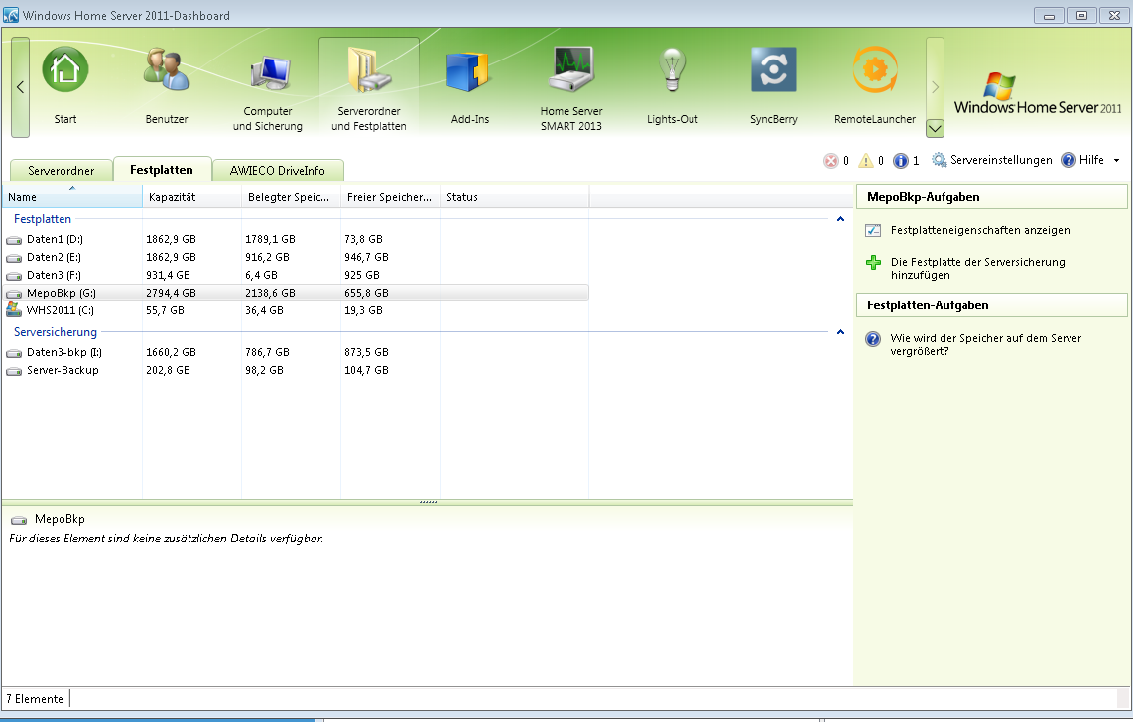The width and height of the screenshot is (1133, 722).
Task: Click the green plus add-to-backup icon
Action: (874, 262)
